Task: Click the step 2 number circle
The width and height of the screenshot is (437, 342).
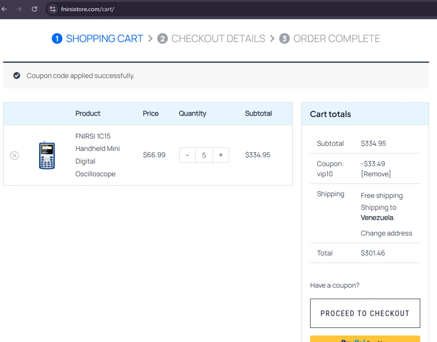Action: [x=163, y=38]
